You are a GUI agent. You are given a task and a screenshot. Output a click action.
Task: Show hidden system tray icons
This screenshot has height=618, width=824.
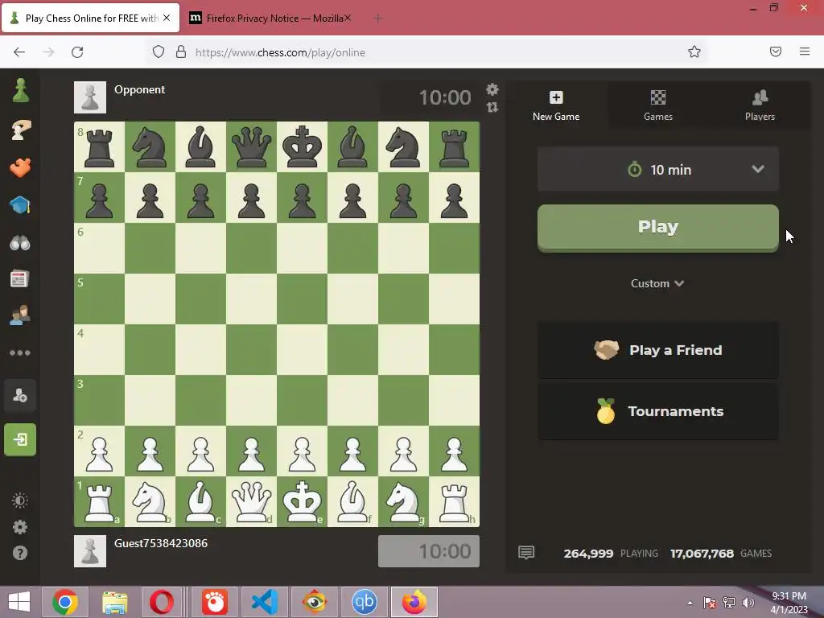coord(690,603)
